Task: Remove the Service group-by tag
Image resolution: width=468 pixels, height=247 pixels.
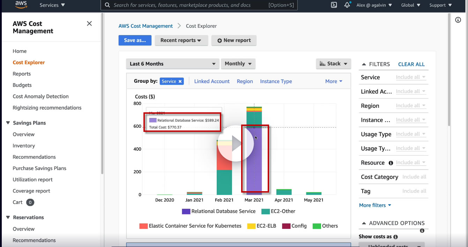Action: (180, 81)
